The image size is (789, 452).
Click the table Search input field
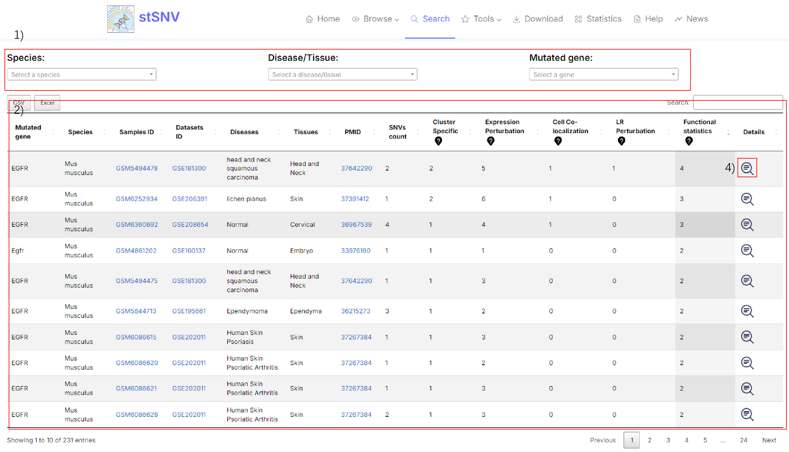pyautogui.click(x=737, y=103)
